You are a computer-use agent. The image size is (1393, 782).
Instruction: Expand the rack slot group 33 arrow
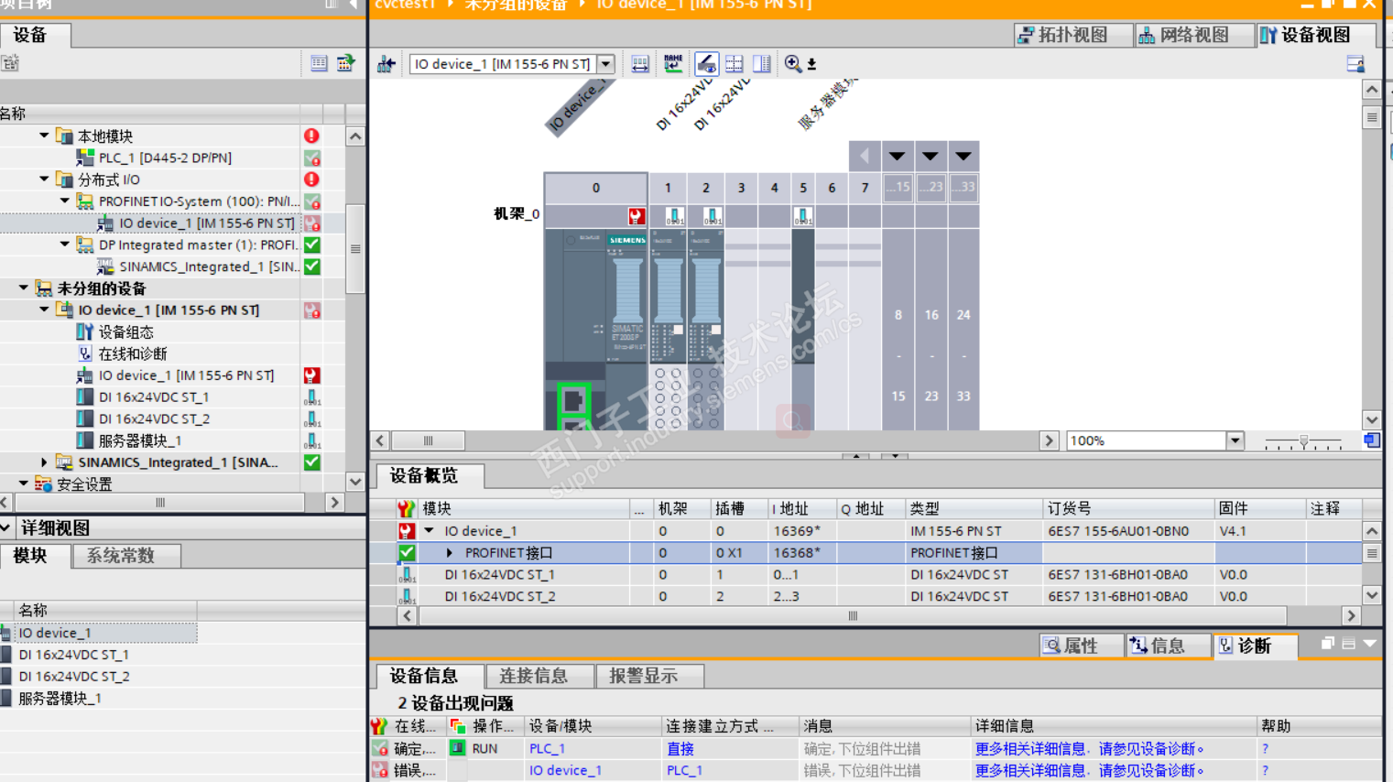[963, 157]
